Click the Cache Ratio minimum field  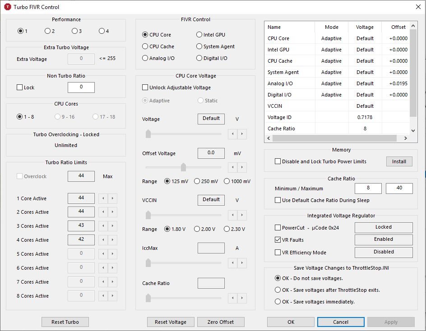point(368,188)
